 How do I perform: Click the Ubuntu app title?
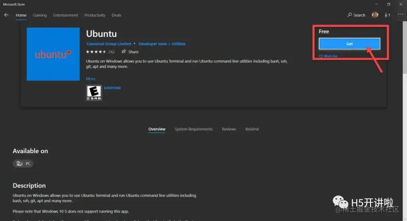click(101, 34)
